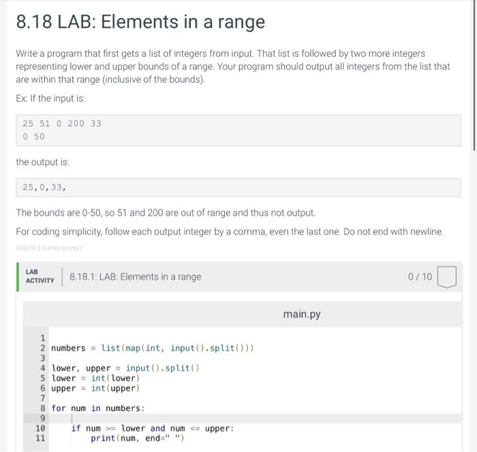477x452 pixels.
Task: Click line number 1 in the gutter
Action: (42, 338)
